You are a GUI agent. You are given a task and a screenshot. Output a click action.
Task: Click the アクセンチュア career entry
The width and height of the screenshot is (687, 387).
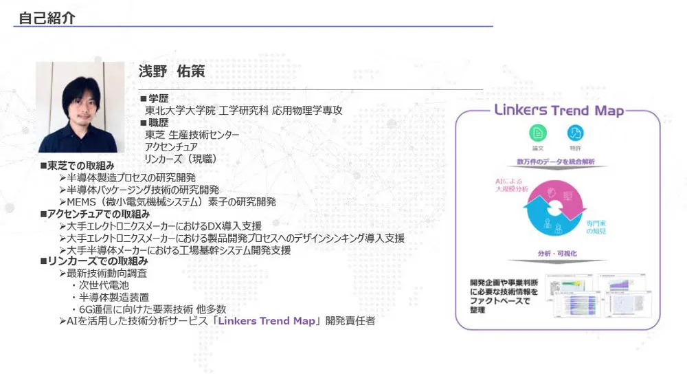tap(171, 147)
